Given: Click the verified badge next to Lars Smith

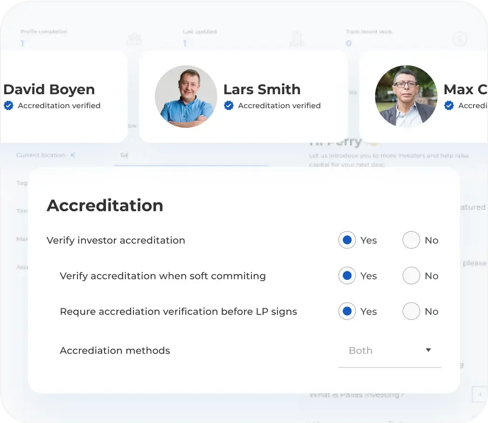Looking at the screenshot, I should click(229, 105).
